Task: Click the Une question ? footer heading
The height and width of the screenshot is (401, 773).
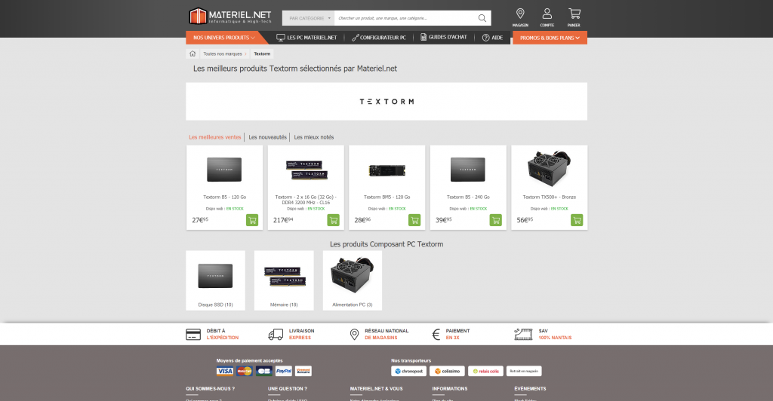Action: [x=288, y=389]
